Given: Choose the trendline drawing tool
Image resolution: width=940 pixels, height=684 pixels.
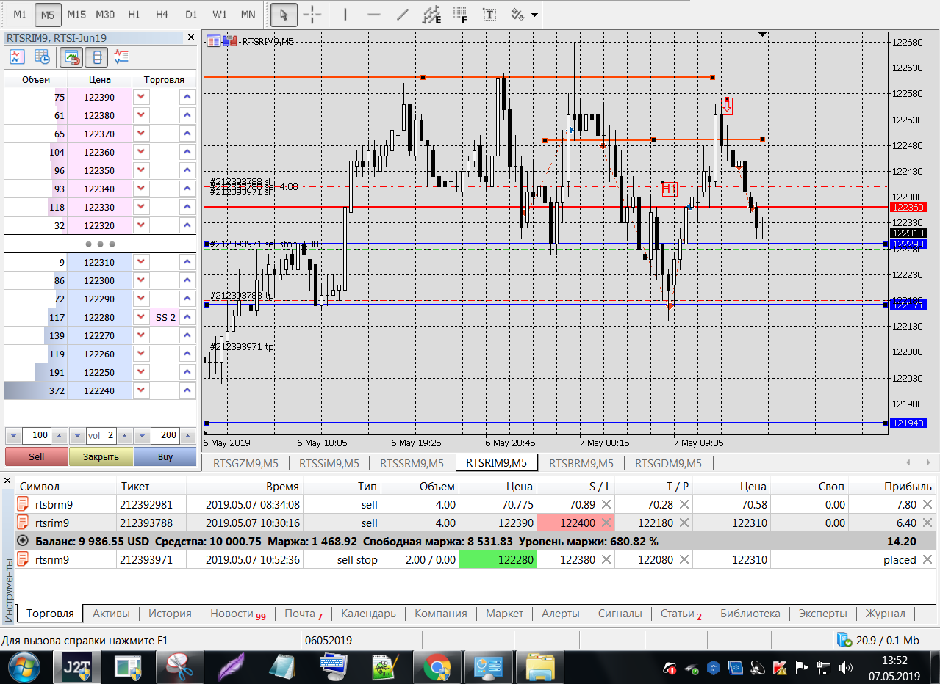Looking at the screenshot, I should [x=403, y=14].
